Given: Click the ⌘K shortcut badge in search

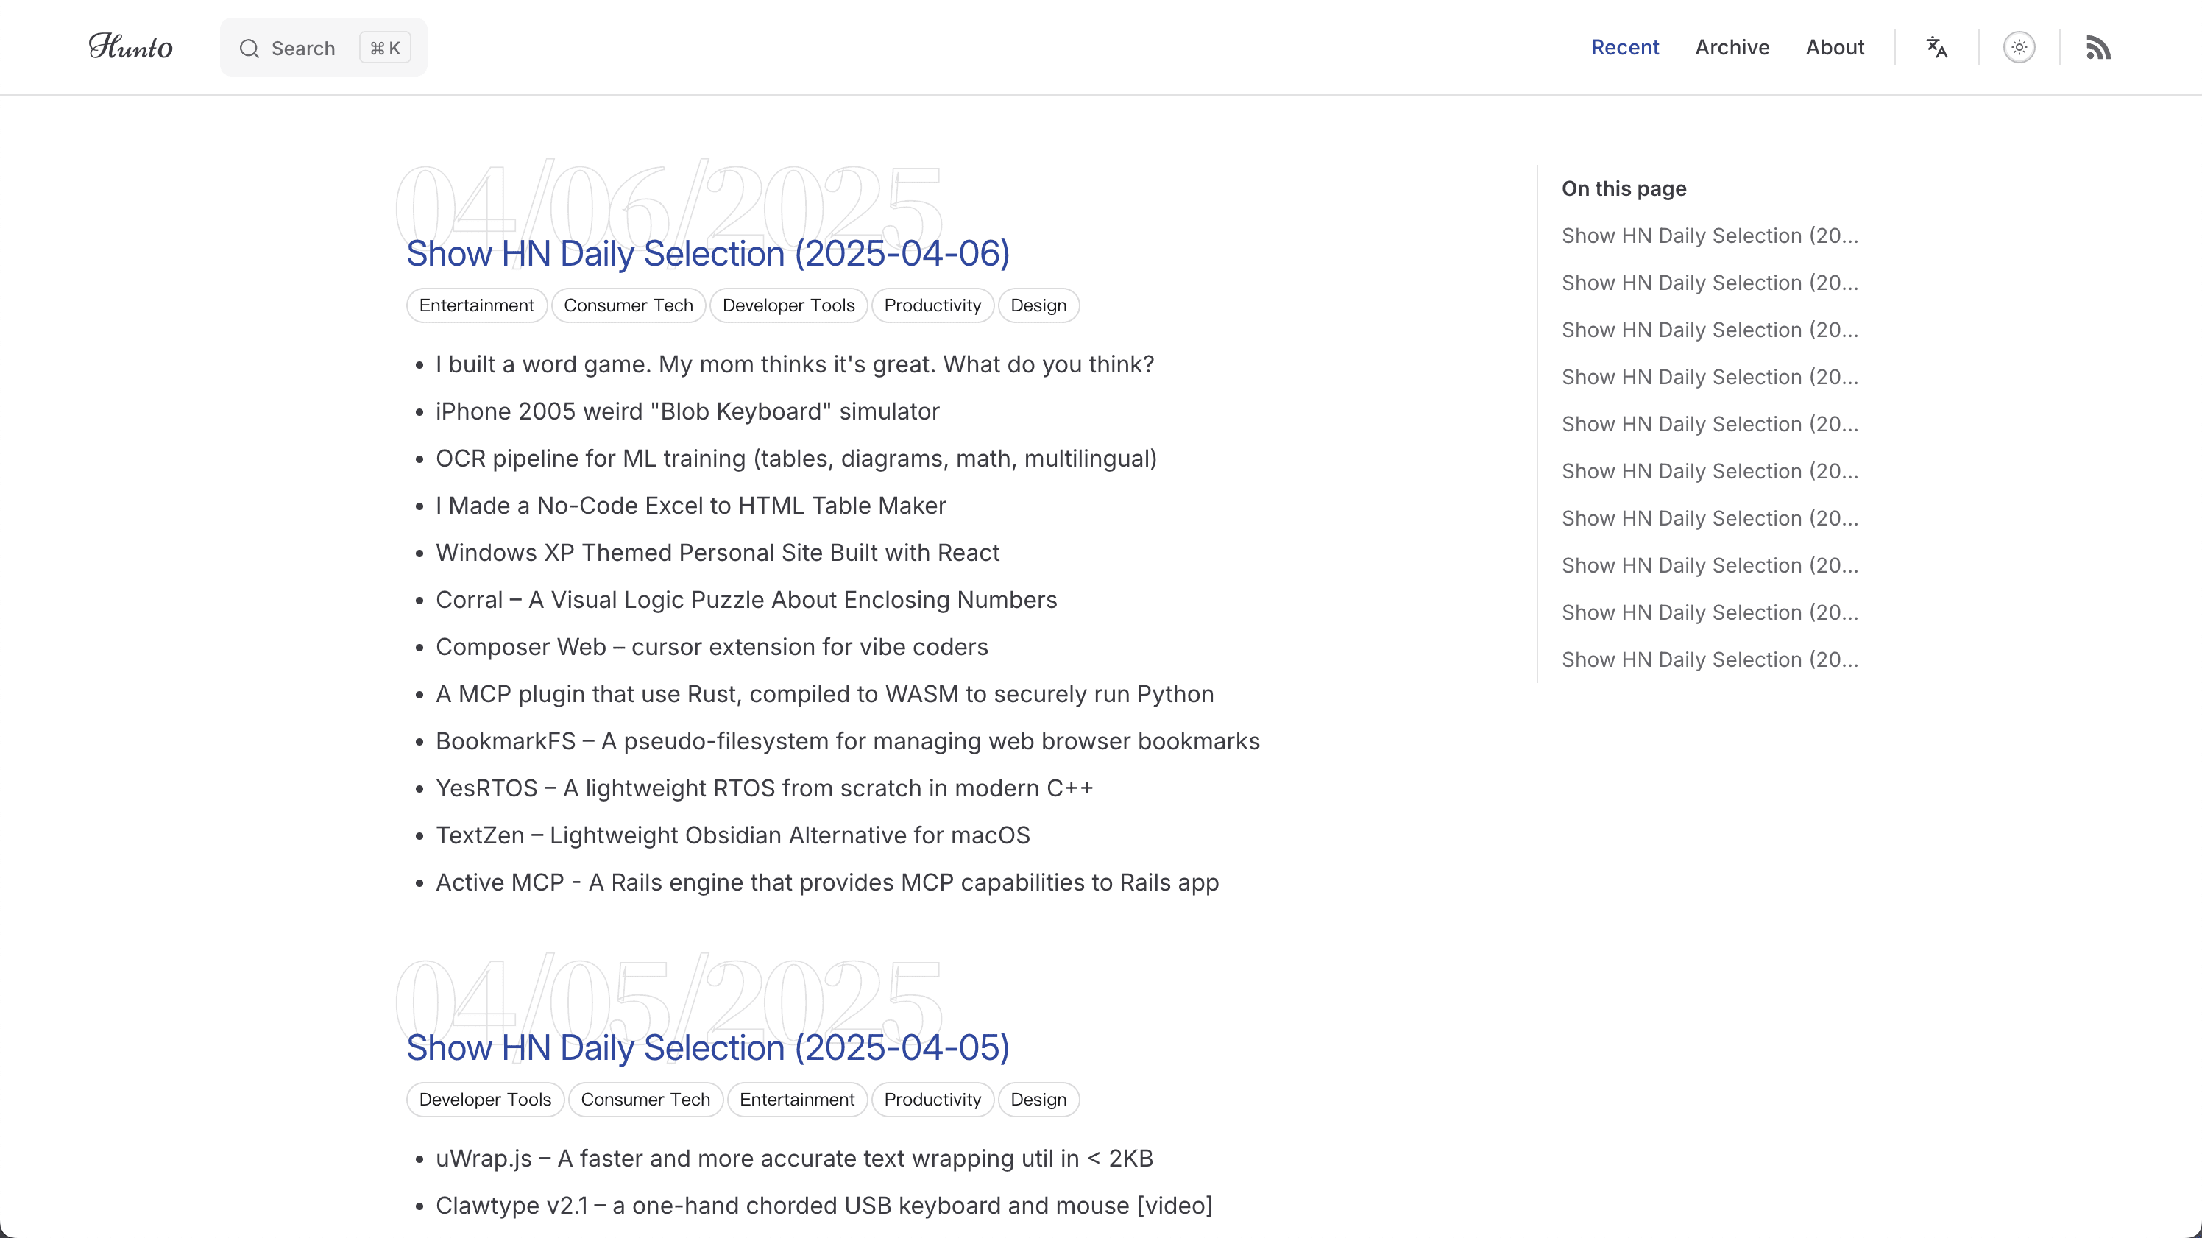Looking at the screenshot, I should pos(385,48).
